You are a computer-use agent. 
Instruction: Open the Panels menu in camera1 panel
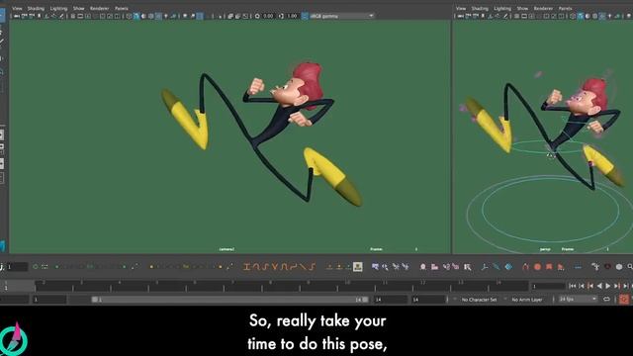(121, 8)
